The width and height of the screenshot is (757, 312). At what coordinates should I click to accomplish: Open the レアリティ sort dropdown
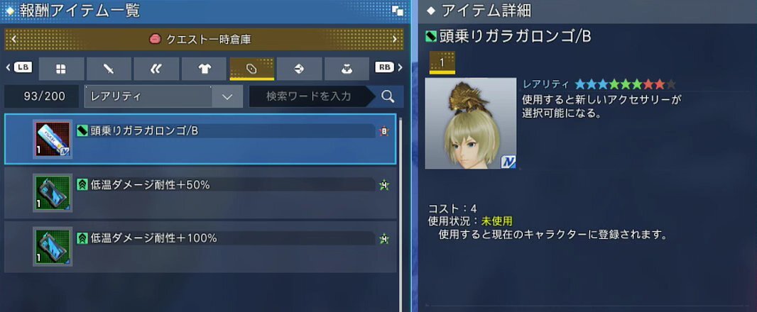tap(163, 96)
